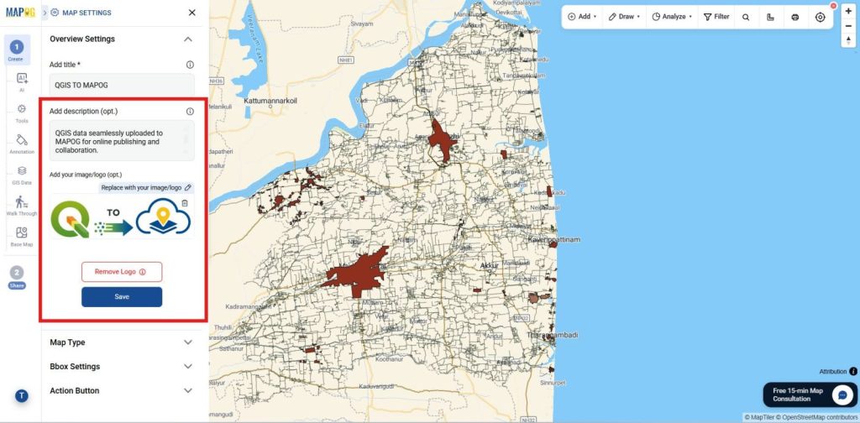
Task: Click the search magnifier icon
Action: coord(746,17)
